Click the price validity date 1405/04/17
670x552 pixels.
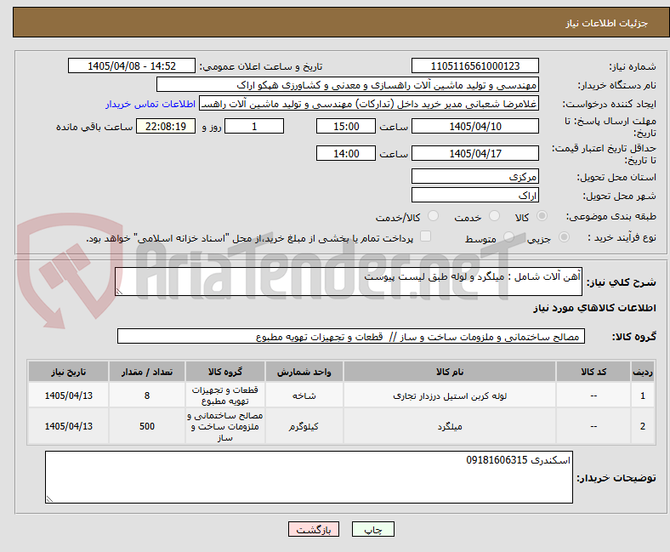coord(475,153)
